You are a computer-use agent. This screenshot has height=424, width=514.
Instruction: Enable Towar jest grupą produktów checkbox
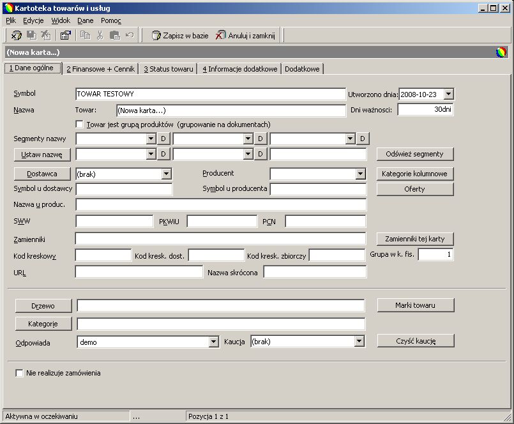(x=79, y=125)
